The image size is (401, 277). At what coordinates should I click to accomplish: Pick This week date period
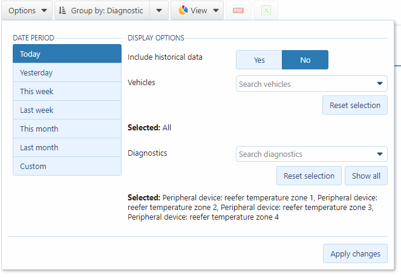(x=67, y=91)
